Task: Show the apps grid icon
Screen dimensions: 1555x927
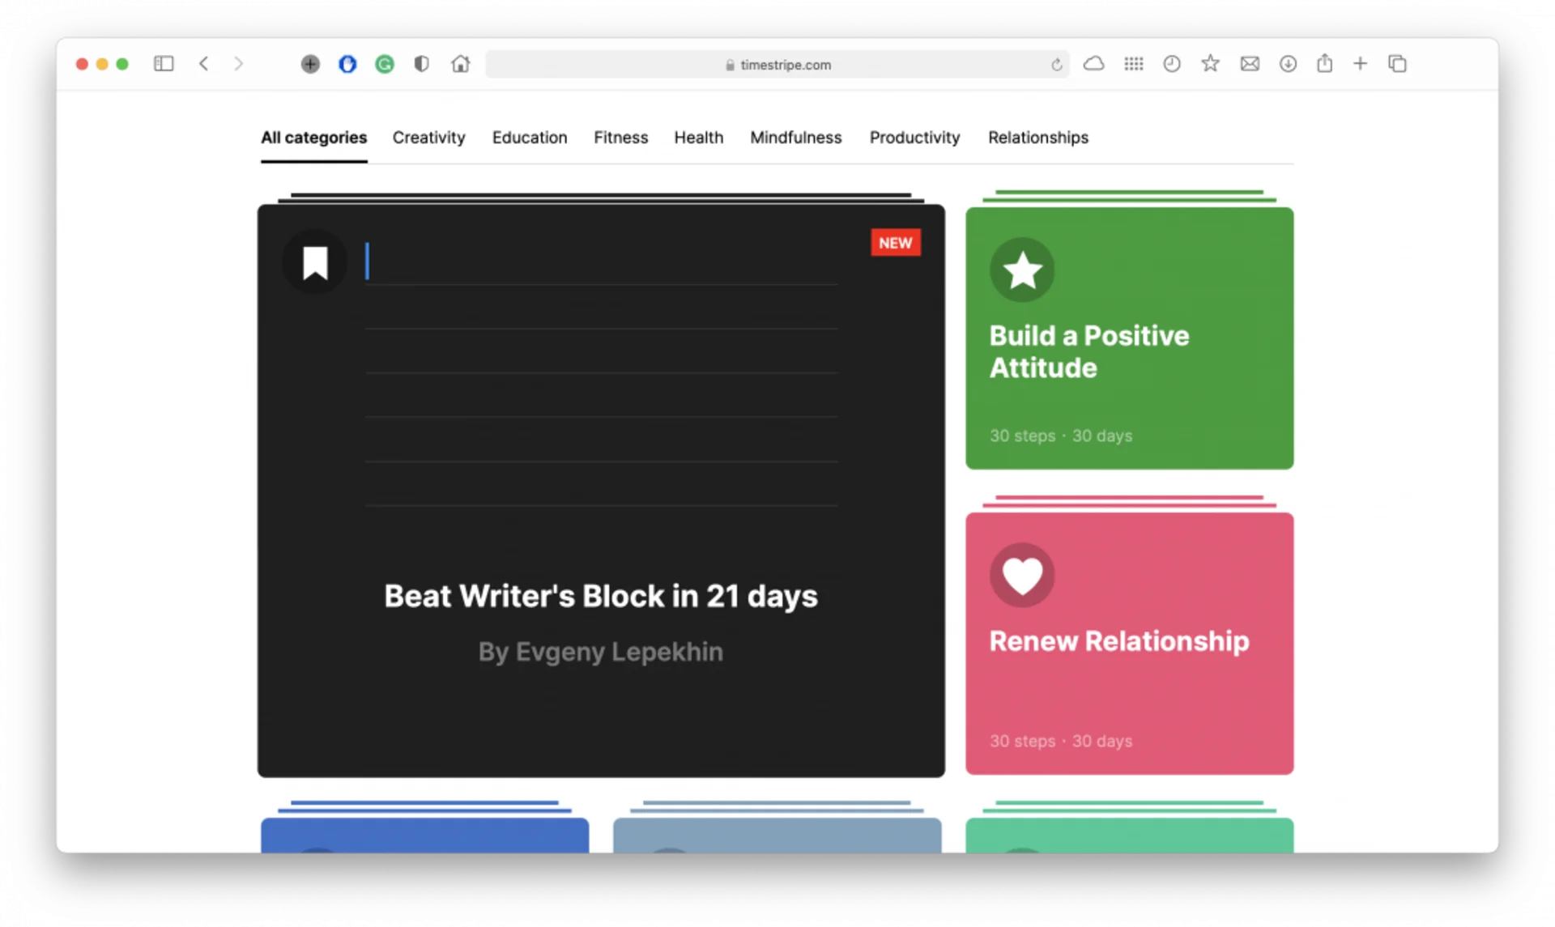Action: [1133, 64]
